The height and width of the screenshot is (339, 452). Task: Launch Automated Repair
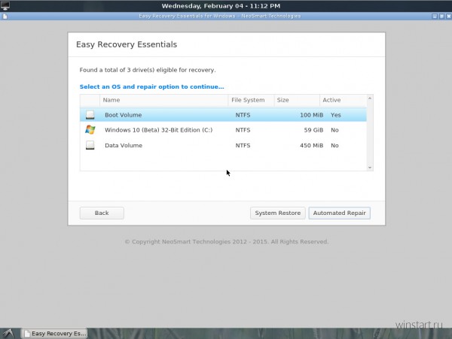pyautogui.click(x=339, y=213)
